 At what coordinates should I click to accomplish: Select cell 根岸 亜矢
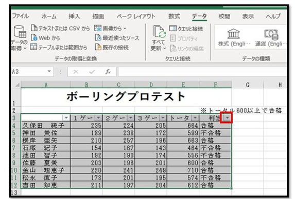click(x=46, y=141)
